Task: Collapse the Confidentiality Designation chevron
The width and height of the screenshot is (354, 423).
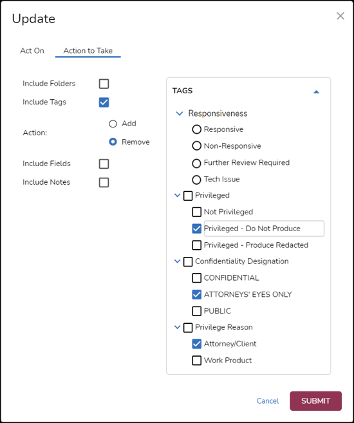Action: tap(177, 261)
